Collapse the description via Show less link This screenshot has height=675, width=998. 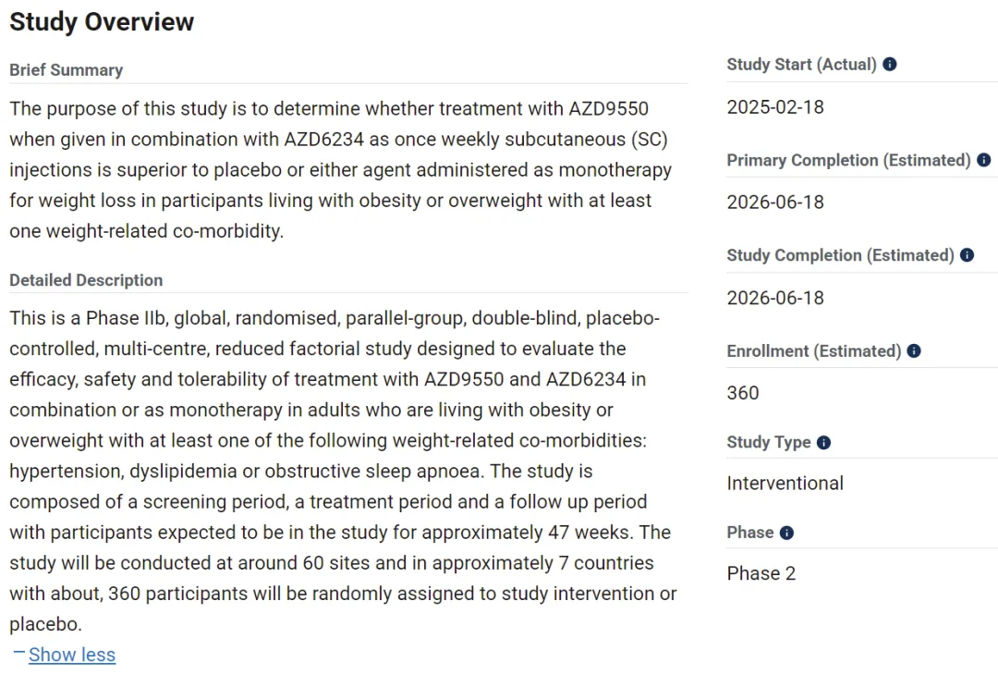[72, 655]
